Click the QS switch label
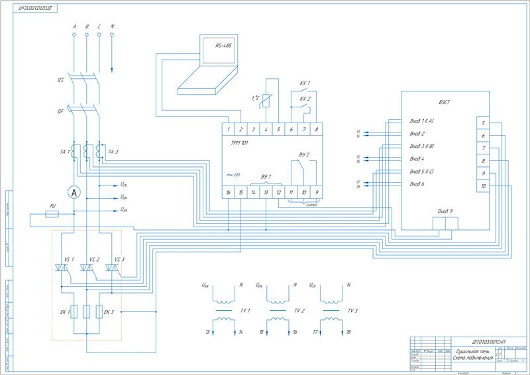 coord(60,80)
